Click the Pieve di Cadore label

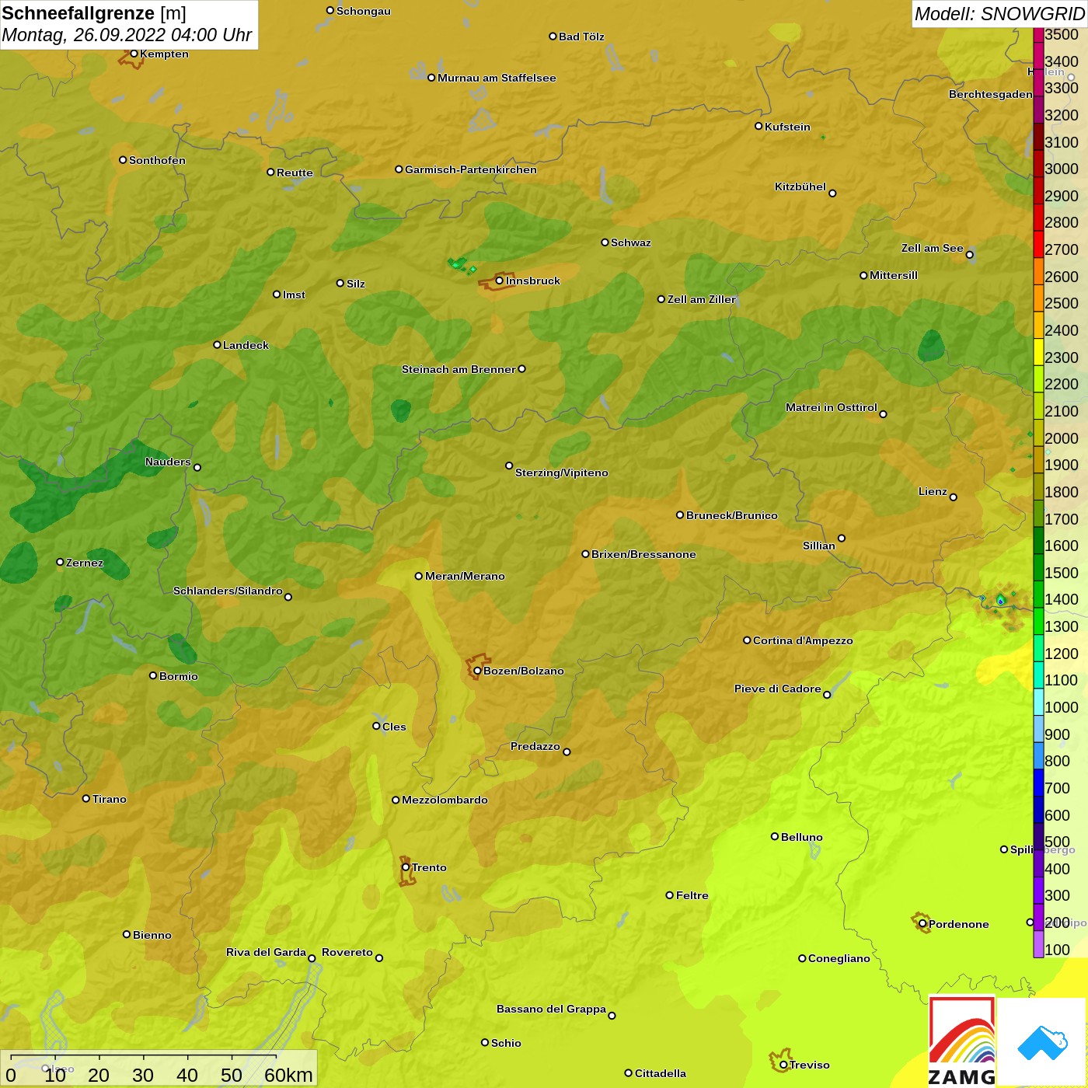[x=778, y=689]
